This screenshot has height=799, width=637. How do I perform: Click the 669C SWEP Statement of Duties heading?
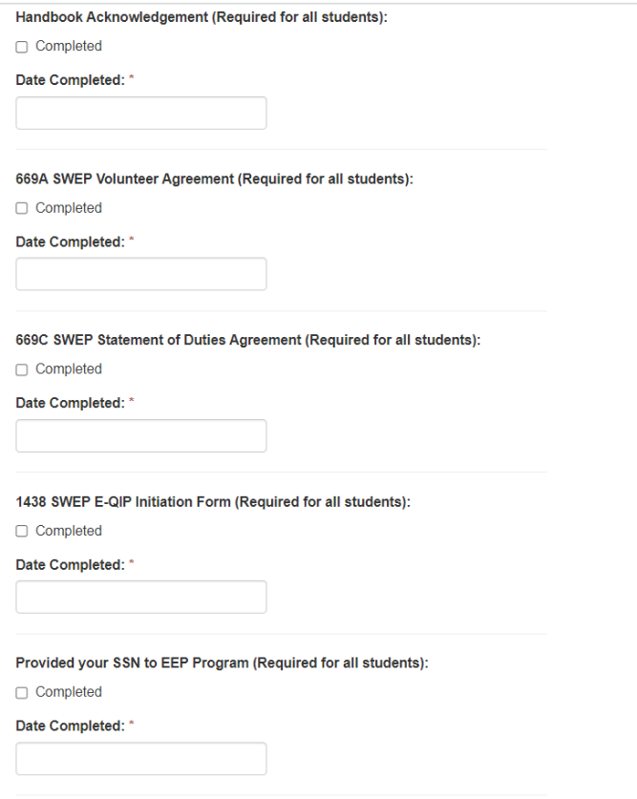tap(247, 340)
